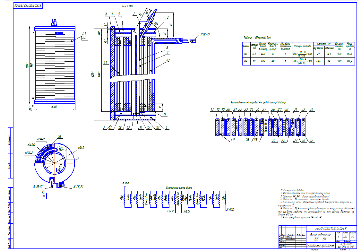361x252 pixels.
Task: Click the "НН" winding row label
Action: click(x=246, y=54)
